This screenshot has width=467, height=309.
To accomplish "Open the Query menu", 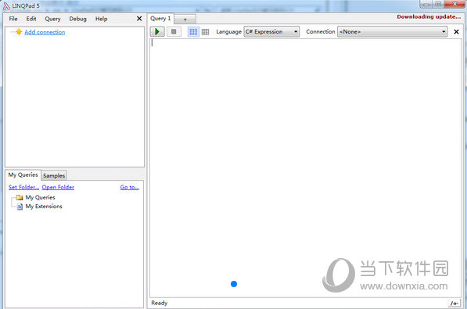I will click(52, 19).
